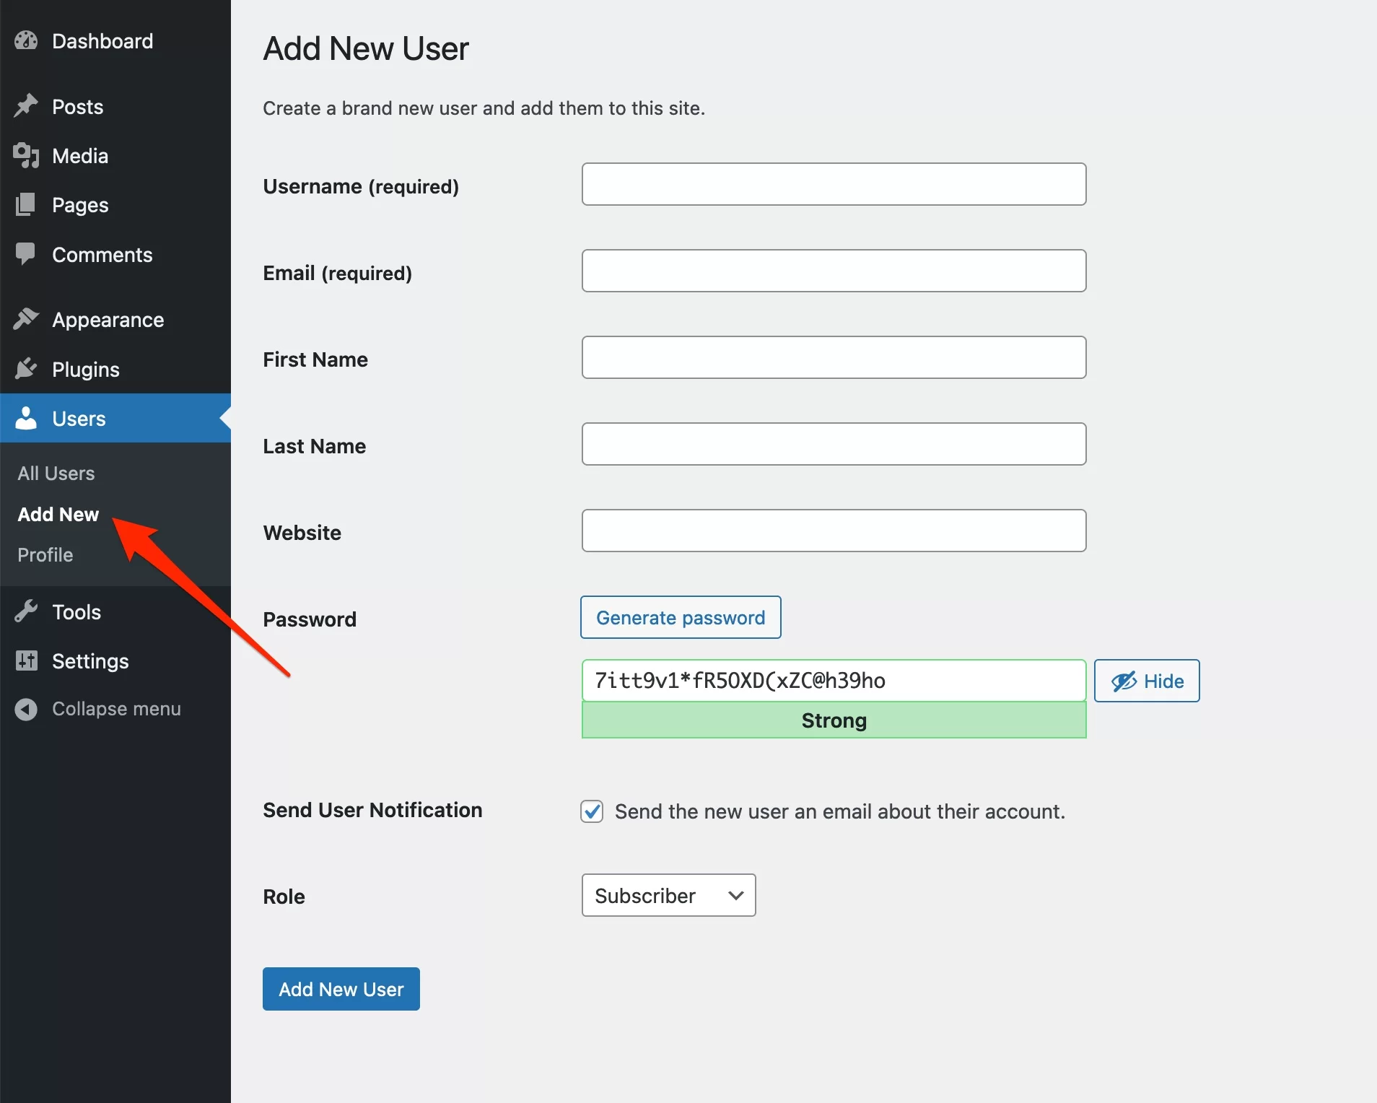The width and height of the screenshot is (1377, 1103).
Task: Click the Plugins plug icon
Action: (26, 369)
